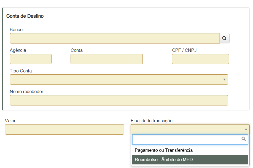Click the Valor label text
253x168 pixels.
pos(10,121)
